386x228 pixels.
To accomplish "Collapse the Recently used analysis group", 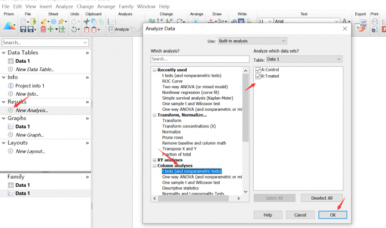I will [153, 70].
